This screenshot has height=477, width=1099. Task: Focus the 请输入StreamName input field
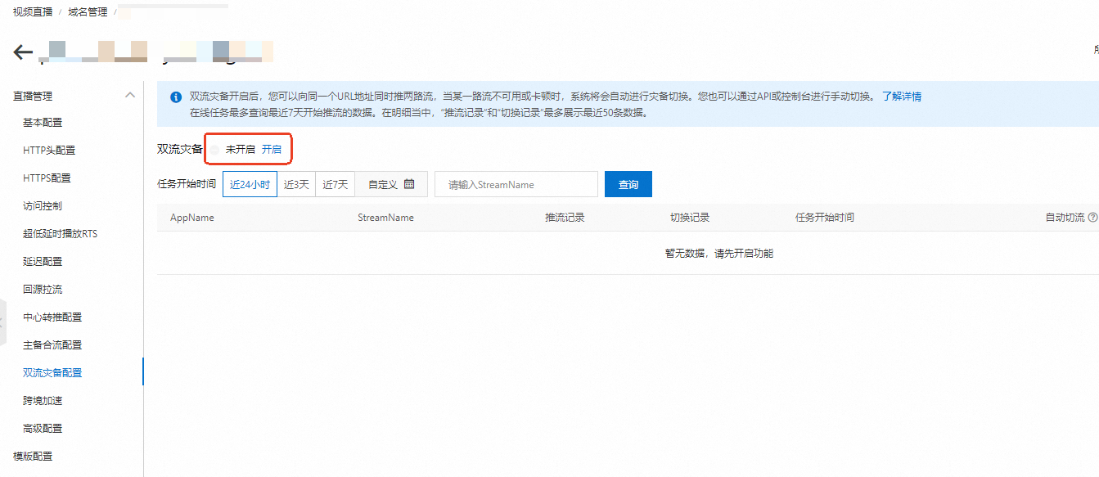[x=516, y=184]
